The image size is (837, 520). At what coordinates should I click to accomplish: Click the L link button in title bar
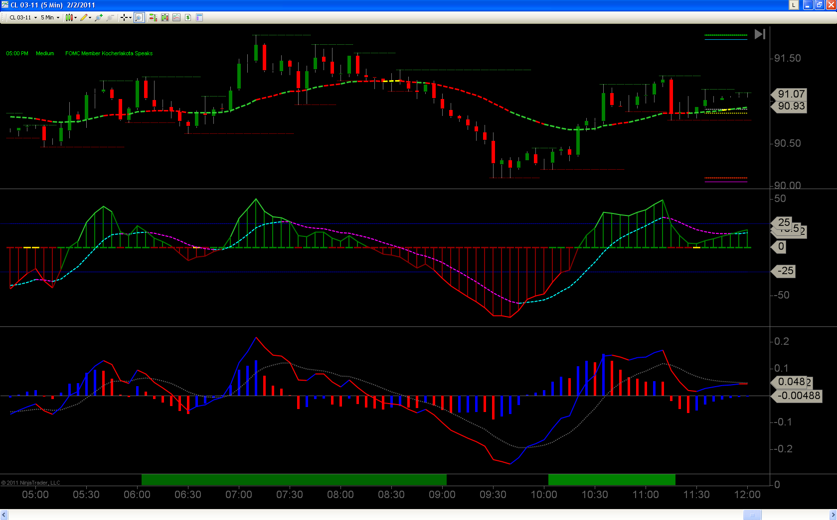point(794,5)
